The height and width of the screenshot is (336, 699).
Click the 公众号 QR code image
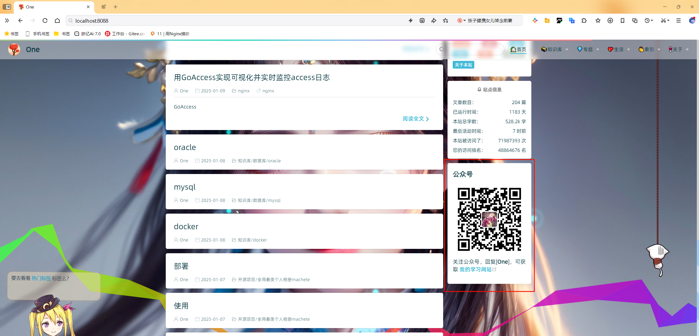pos(489,219)
